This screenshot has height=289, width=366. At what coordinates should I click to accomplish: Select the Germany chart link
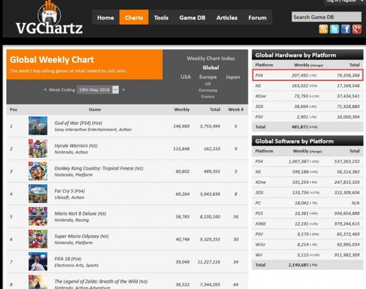(x=208, y=90)
